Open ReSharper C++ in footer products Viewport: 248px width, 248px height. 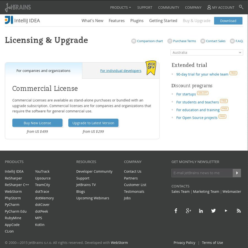point(17,185)
